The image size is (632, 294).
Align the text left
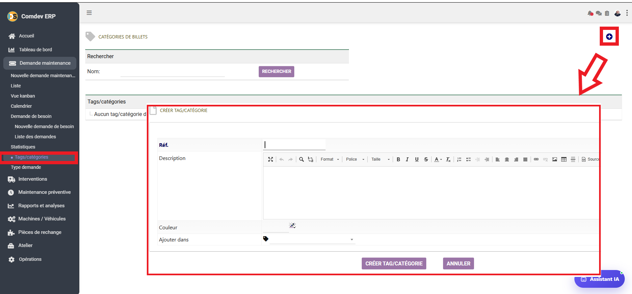pyautogui.click(x=498, y=159)
